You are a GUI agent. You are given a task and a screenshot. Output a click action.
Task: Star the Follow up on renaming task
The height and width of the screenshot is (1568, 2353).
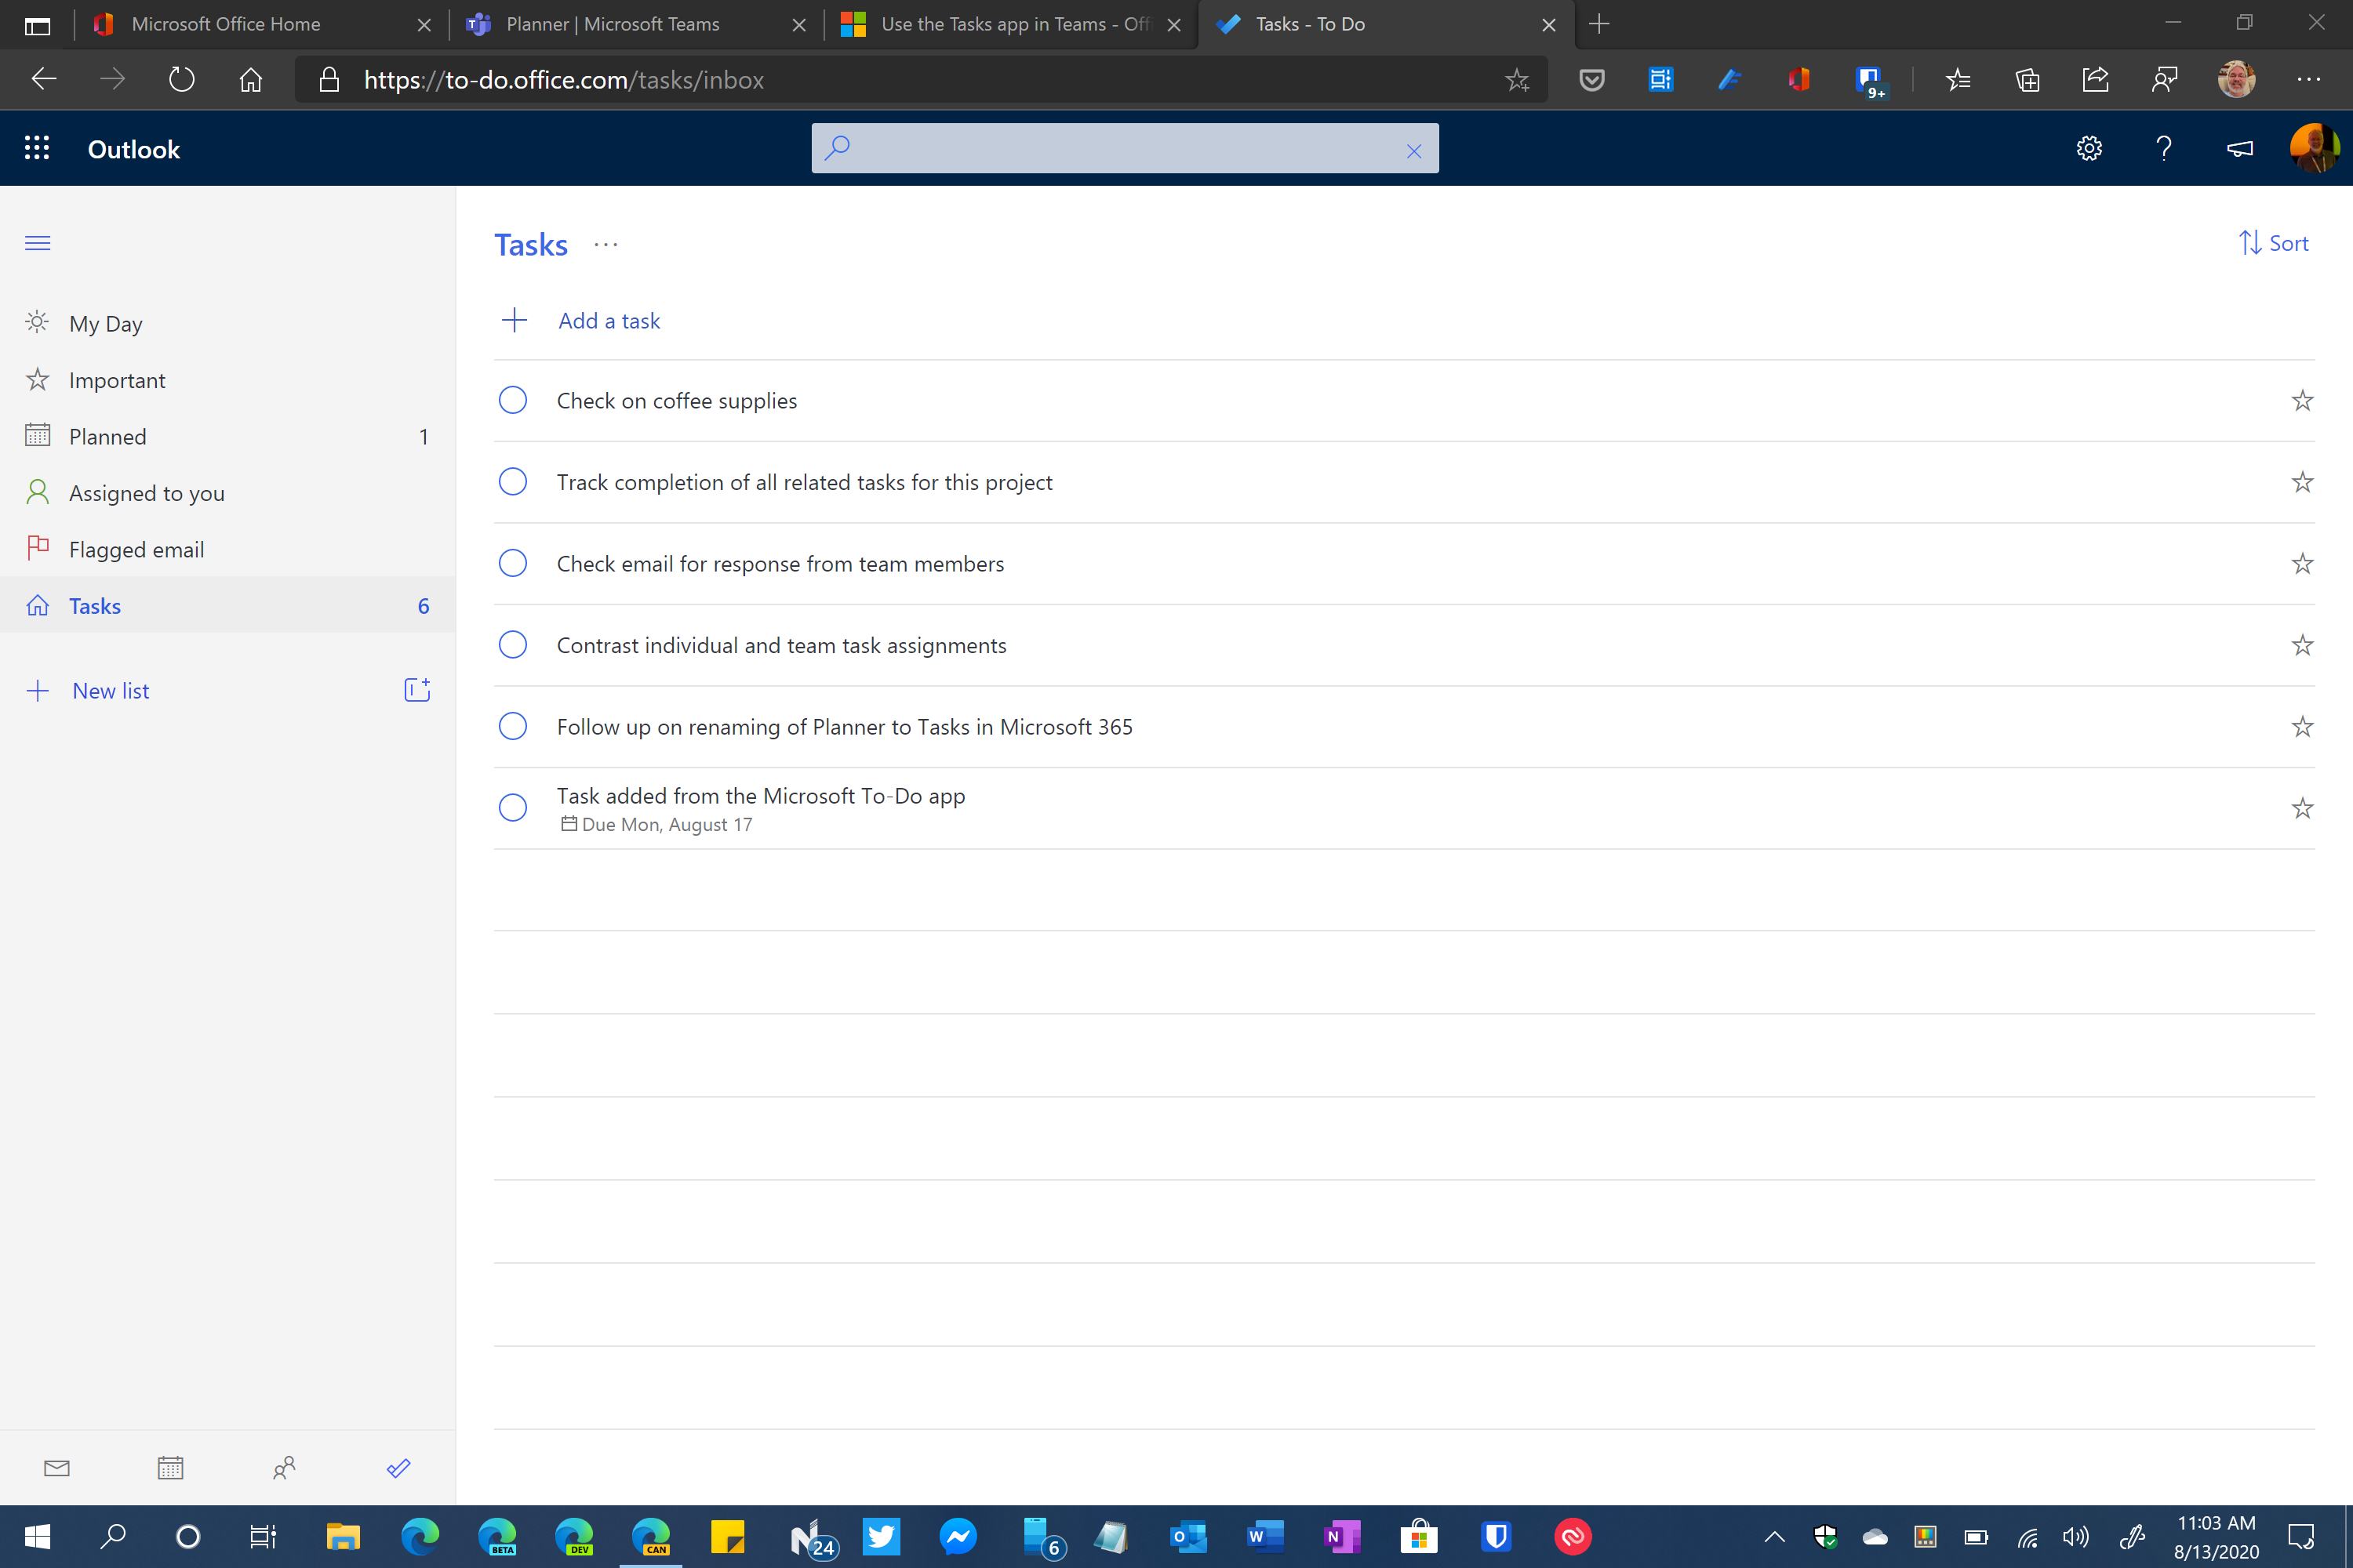coord(2302,726)
